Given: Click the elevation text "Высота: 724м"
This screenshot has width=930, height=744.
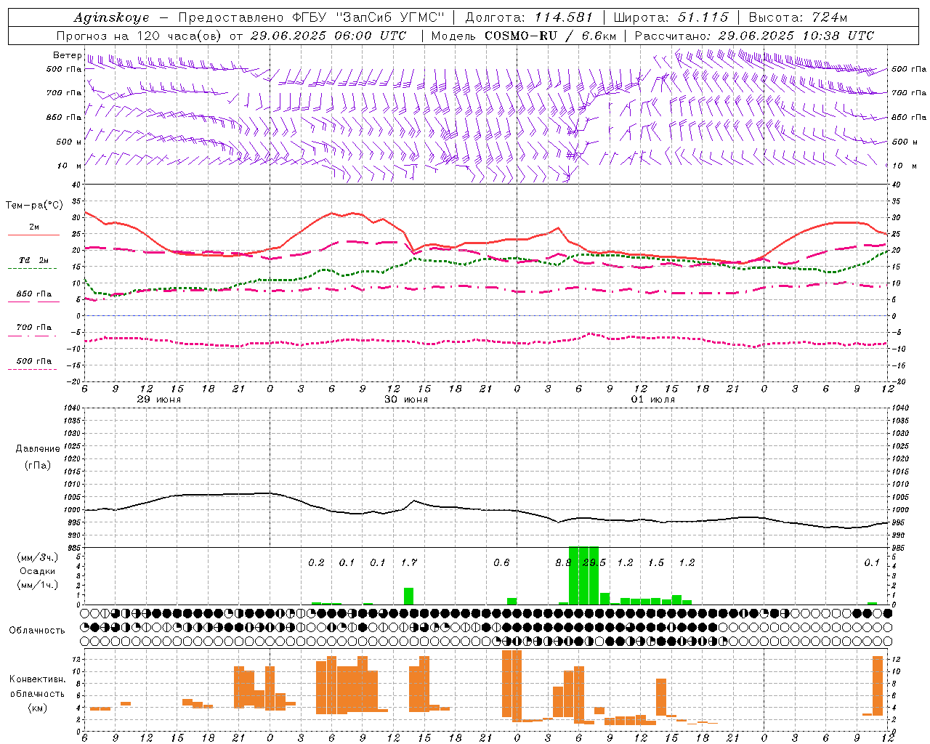Looking at the screenshot, I should coord(798,17).
